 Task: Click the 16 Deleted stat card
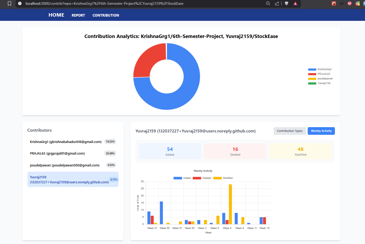pyautogui.click(x=235, y=151)
